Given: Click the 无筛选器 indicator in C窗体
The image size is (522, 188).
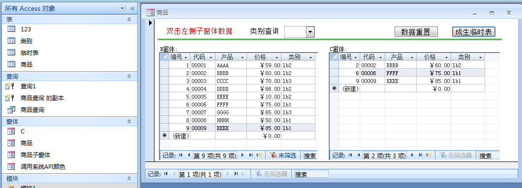Looking at the screenshot, I should [x=456, y=155].
